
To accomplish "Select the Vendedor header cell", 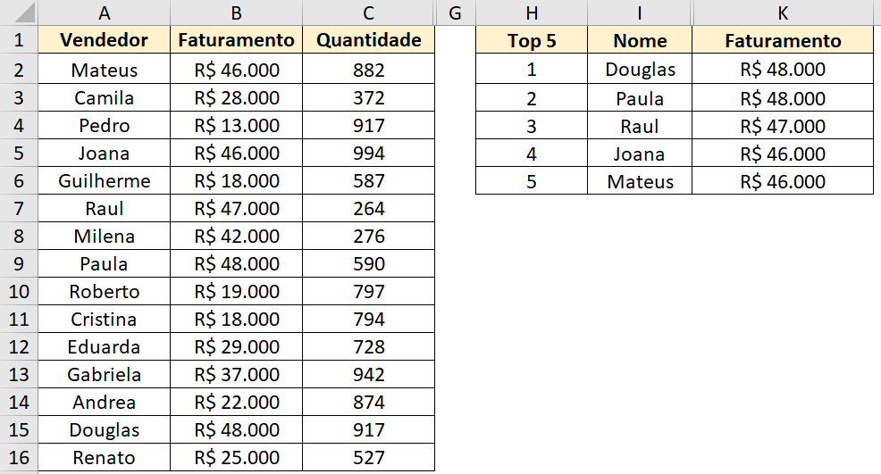I will tap(105, 41).
